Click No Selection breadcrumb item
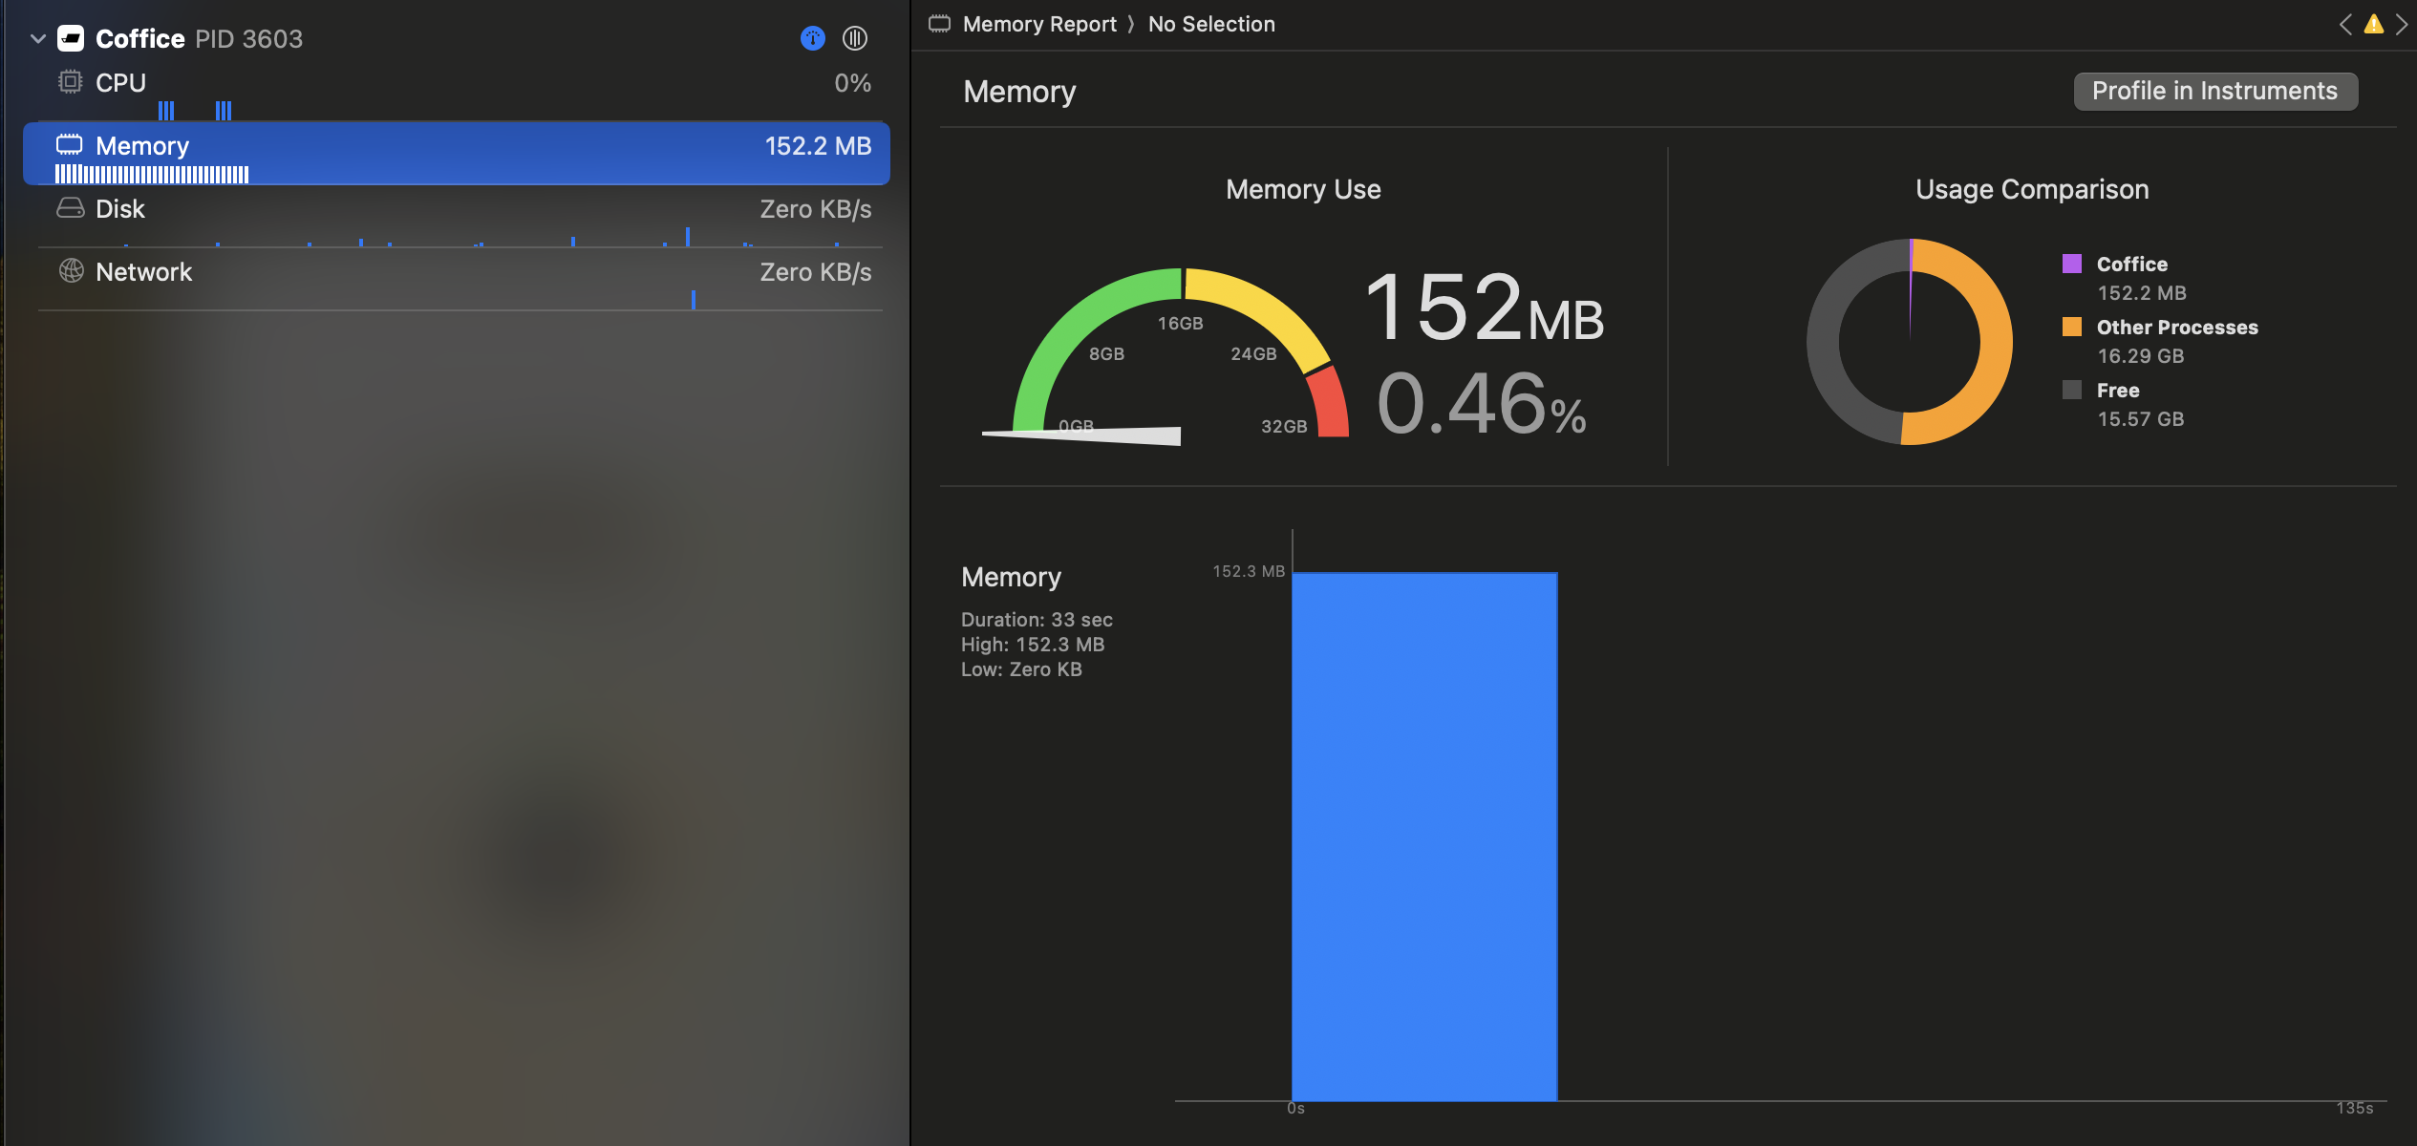The image size is (2417, 1146). click(1211, 24)
